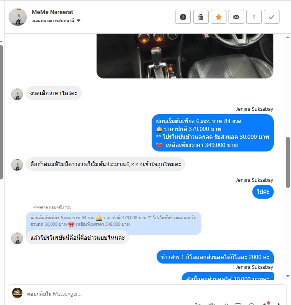This screenshot has width=291, height=305.
Task: Open MeMe Nareerat's profile picture in header
Action: (x=18, y=17)
